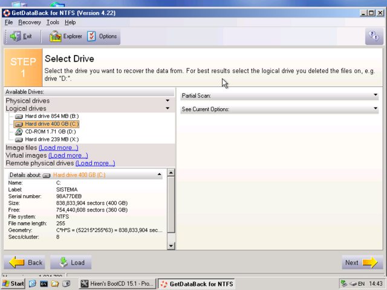Image resolution: width=387 pixels, height=290 pixels.
Task: Open the Windows Start menu
Action: tap(13, 283)
